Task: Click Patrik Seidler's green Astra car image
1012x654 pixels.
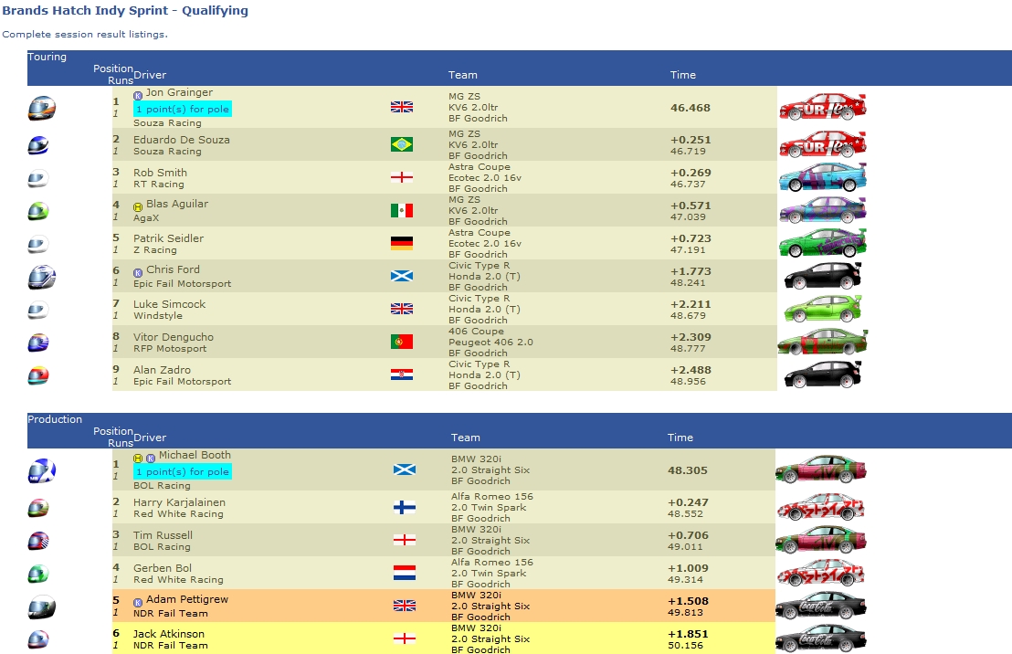Action: click(x=823, y=243)
